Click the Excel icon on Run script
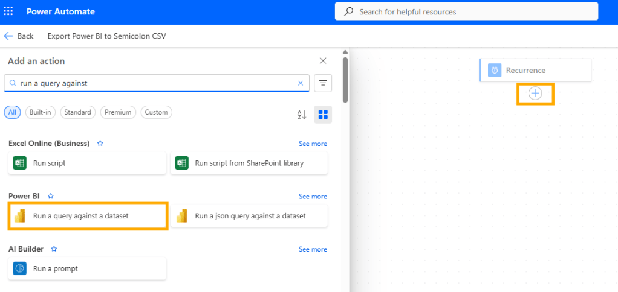The height and width of the screenshot is (292, 618). [x=20, y=163]
